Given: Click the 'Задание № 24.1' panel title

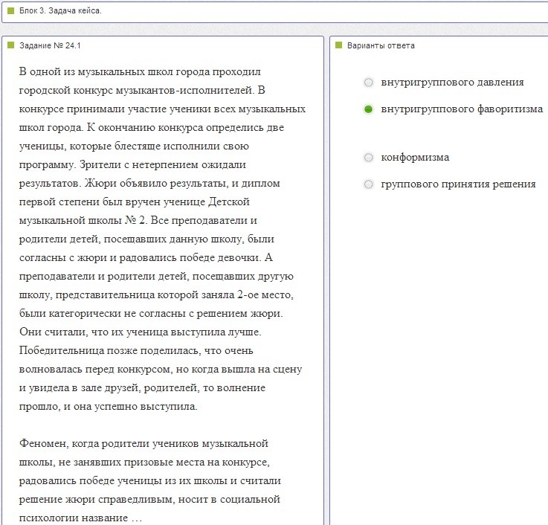Looking at the screenshot, I should (50, 45).
